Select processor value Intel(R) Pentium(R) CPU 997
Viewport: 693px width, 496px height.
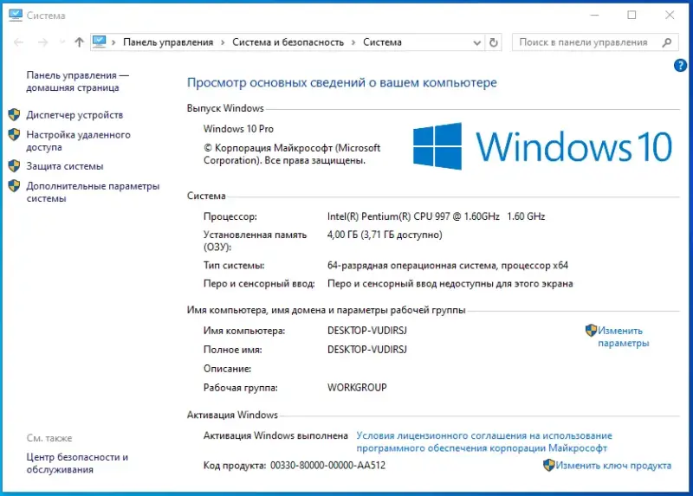pyautogui.click(x=437, y=216)
